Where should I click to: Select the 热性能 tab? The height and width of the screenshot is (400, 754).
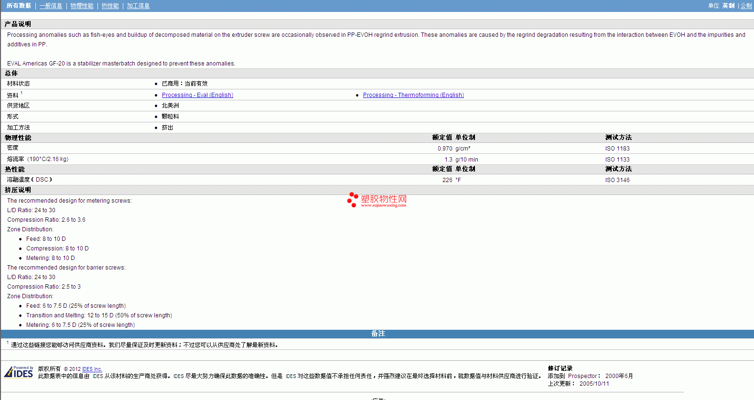coord(110,6)
